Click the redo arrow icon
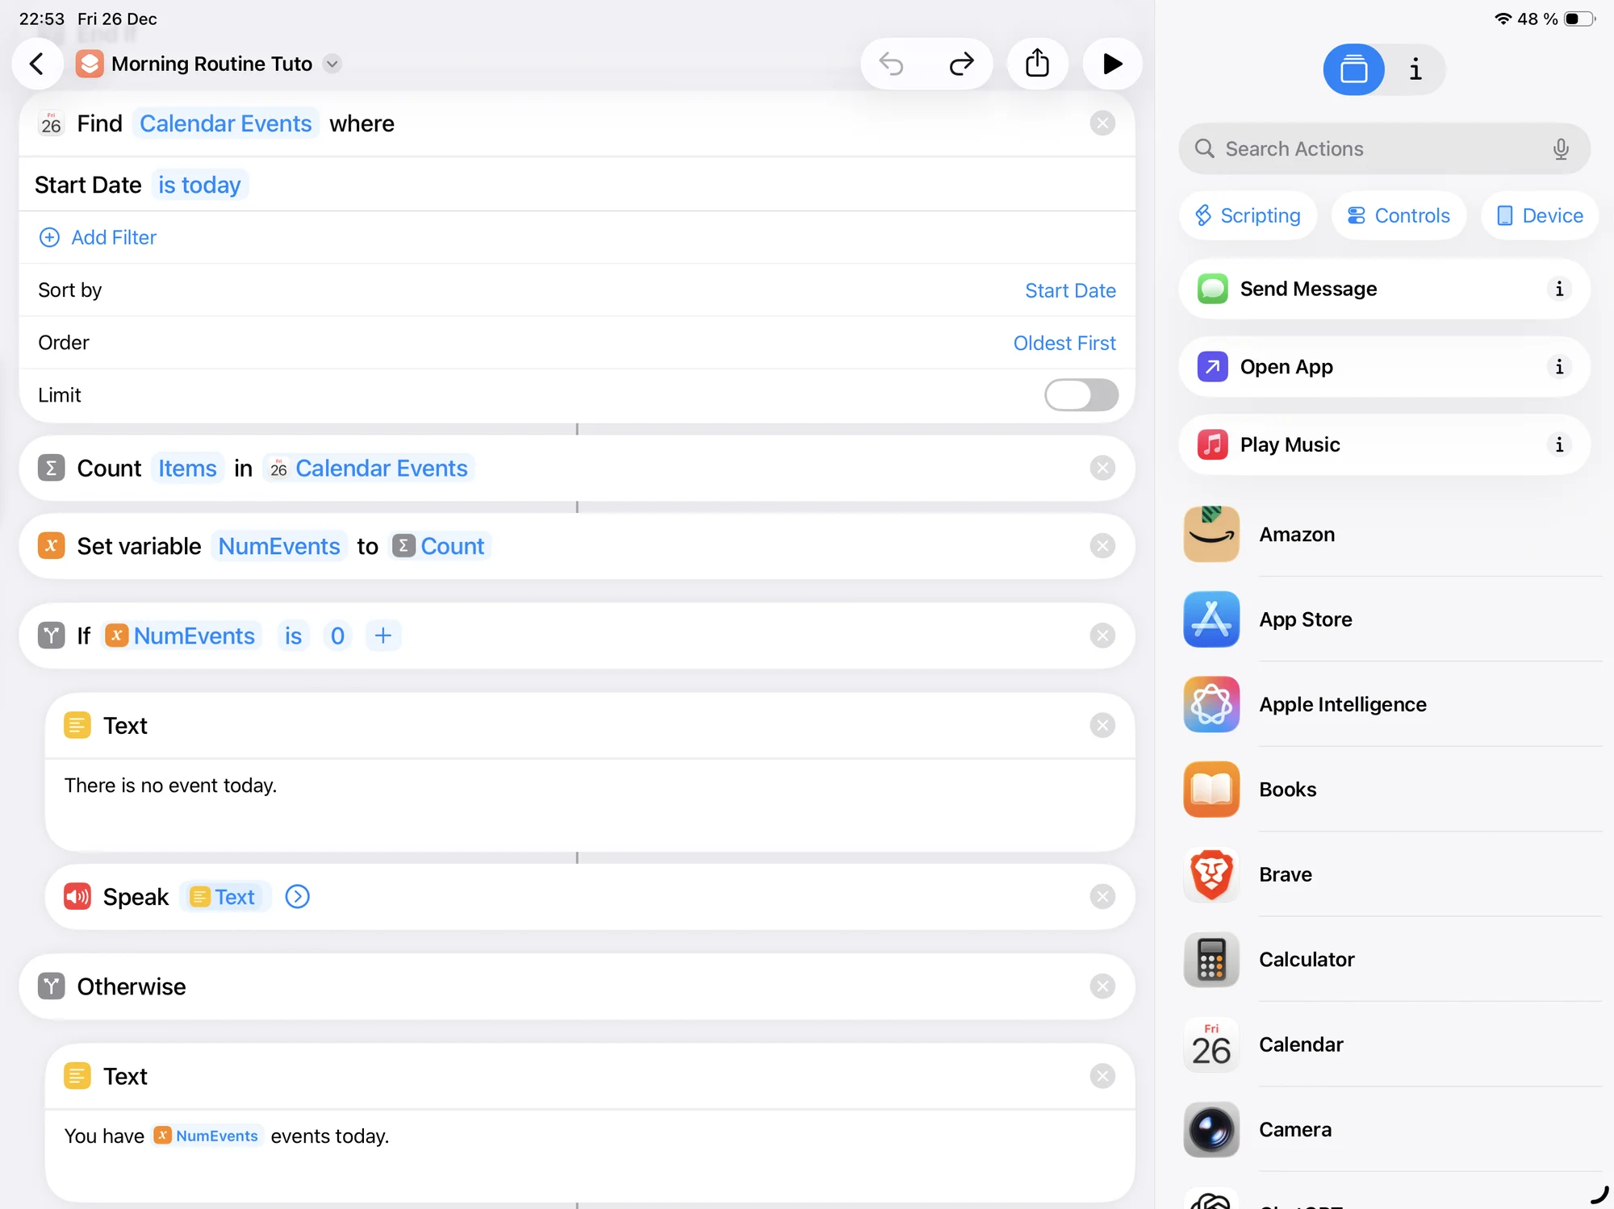1614x1209 pixels. point(961,64)
